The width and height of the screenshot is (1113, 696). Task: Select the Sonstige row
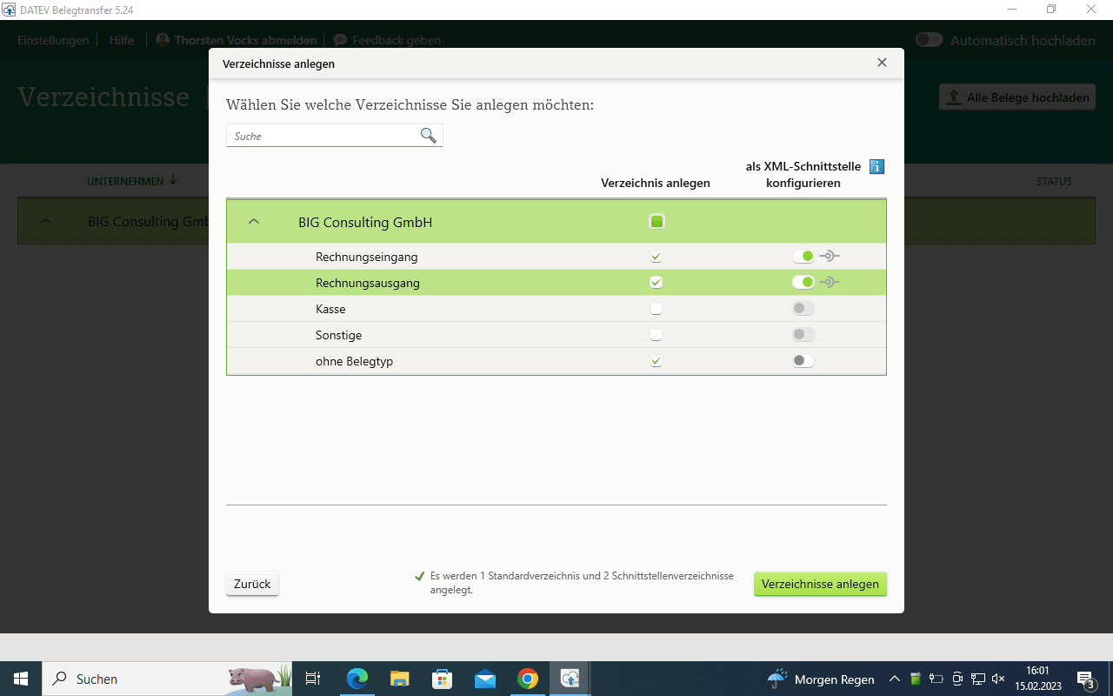pos(556,335)
